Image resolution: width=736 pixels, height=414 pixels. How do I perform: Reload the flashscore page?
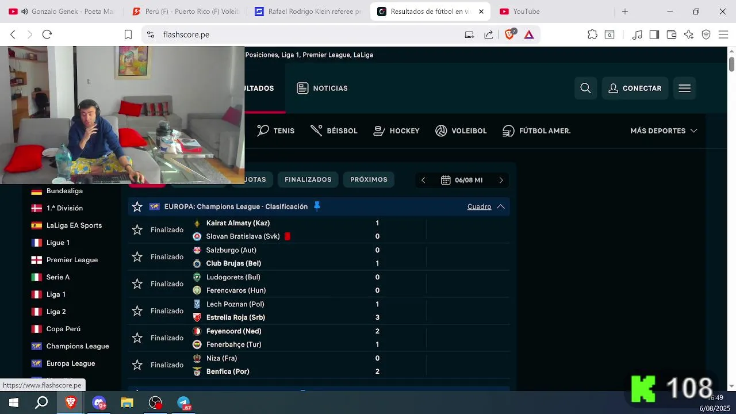pyautogui.click(x=47, y=34)
